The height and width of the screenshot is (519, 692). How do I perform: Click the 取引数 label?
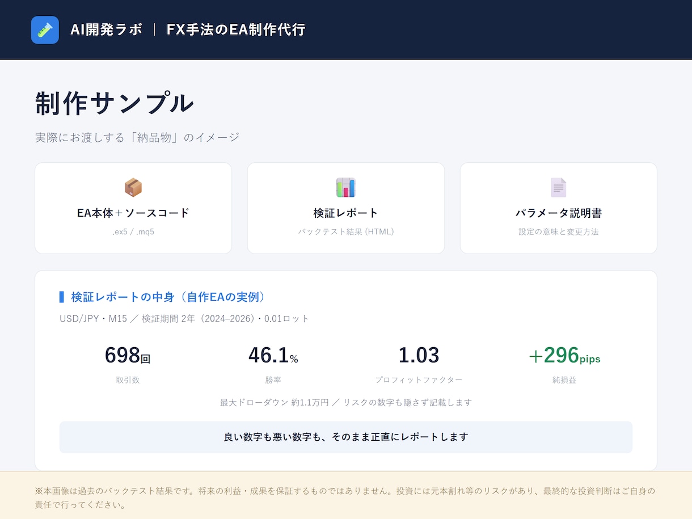tap(128, 380)
